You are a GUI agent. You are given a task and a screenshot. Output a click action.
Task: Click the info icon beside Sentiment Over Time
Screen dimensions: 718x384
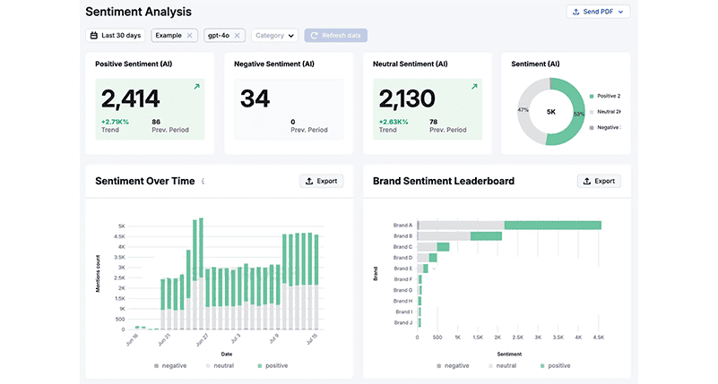tap(203, 182)
